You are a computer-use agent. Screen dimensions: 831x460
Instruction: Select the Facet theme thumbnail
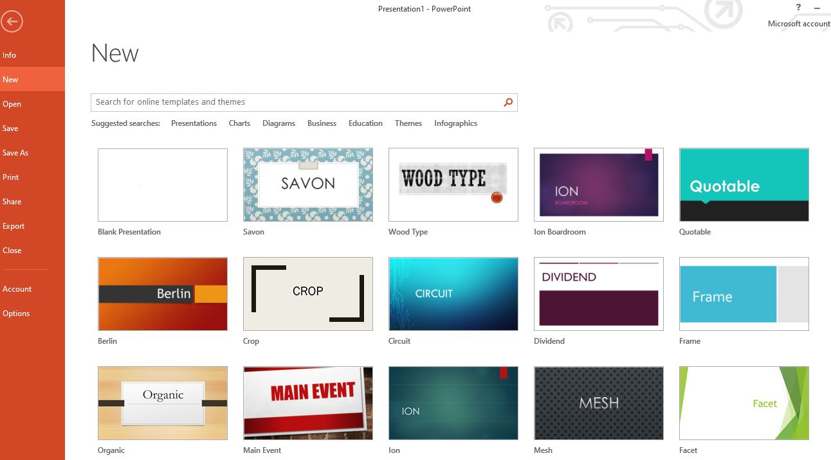[x=744, y=403]
